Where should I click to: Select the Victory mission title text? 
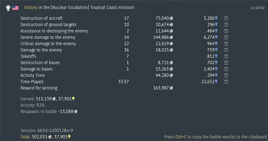(x=79, y=7)
